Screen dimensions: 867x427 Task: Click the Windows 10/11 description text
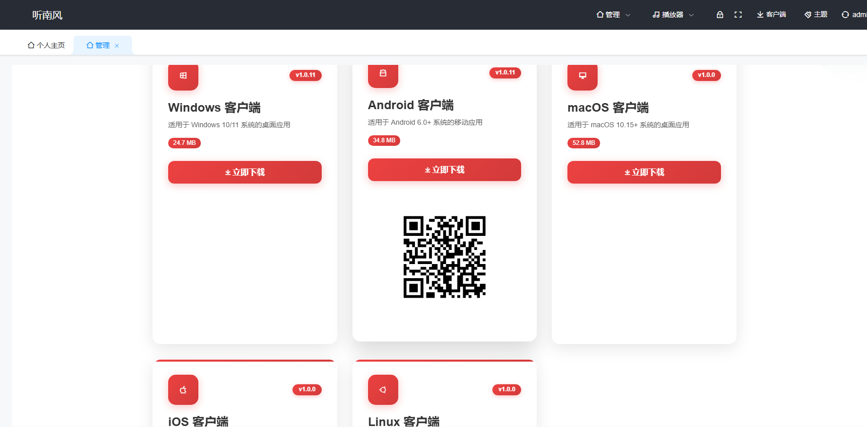[229, 125]
